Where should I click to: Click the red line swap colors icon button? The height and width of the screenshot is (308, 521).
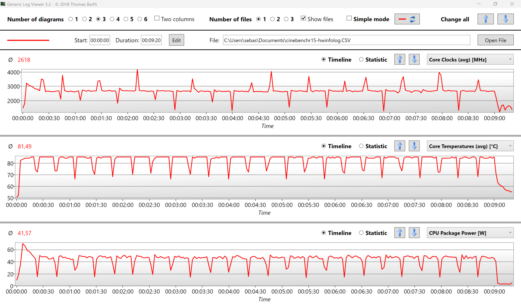(407, 19)
